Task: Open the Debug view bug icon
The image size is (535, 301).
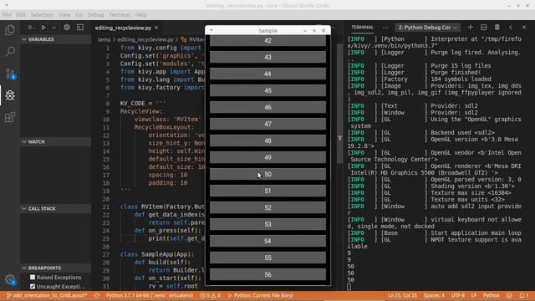Action: [x=10, y=95]
